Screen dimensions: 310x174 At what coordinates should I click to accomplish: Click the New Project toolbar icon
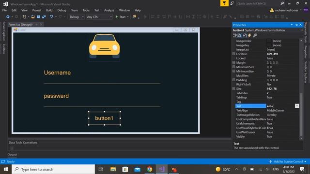point(24,17)
